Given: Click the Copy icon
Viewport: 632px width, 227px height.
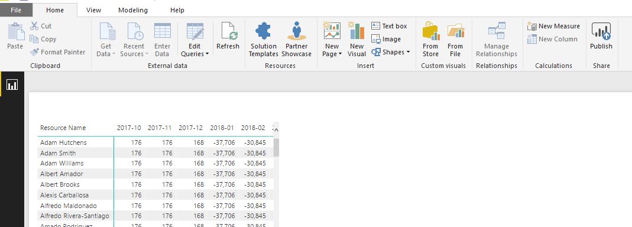Looking at the screenshot, I should click(x=34, y=39).
